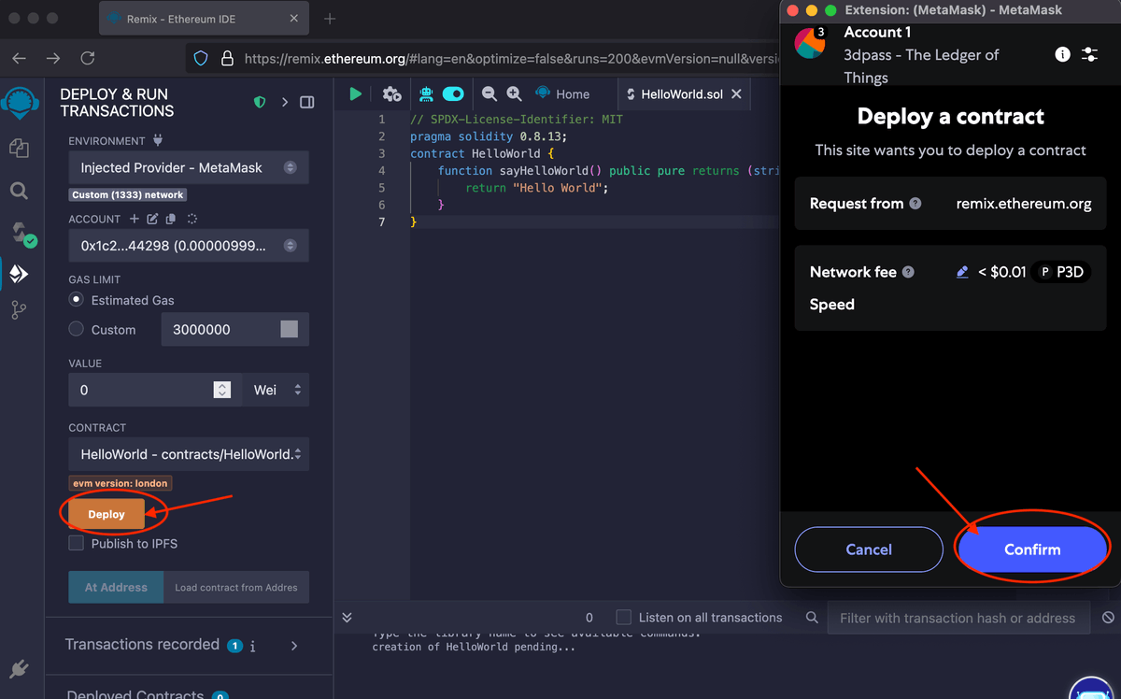
Task: Open a new browser tab
Action: (x=329, y=19)
